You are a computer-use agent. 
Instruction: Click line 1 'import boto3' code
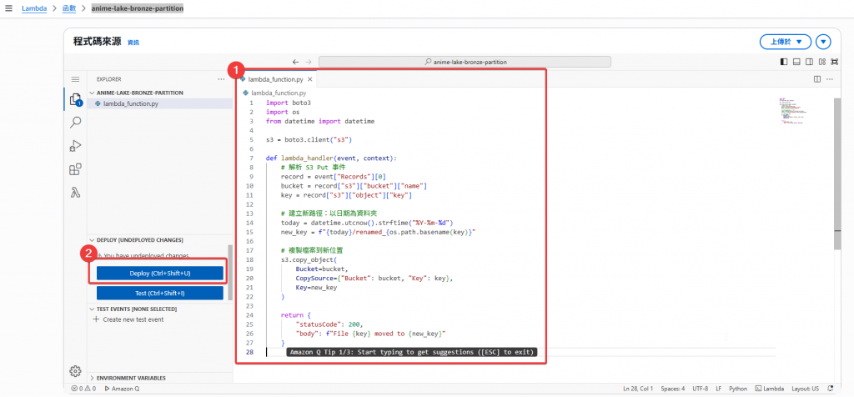tap(288, 103)
